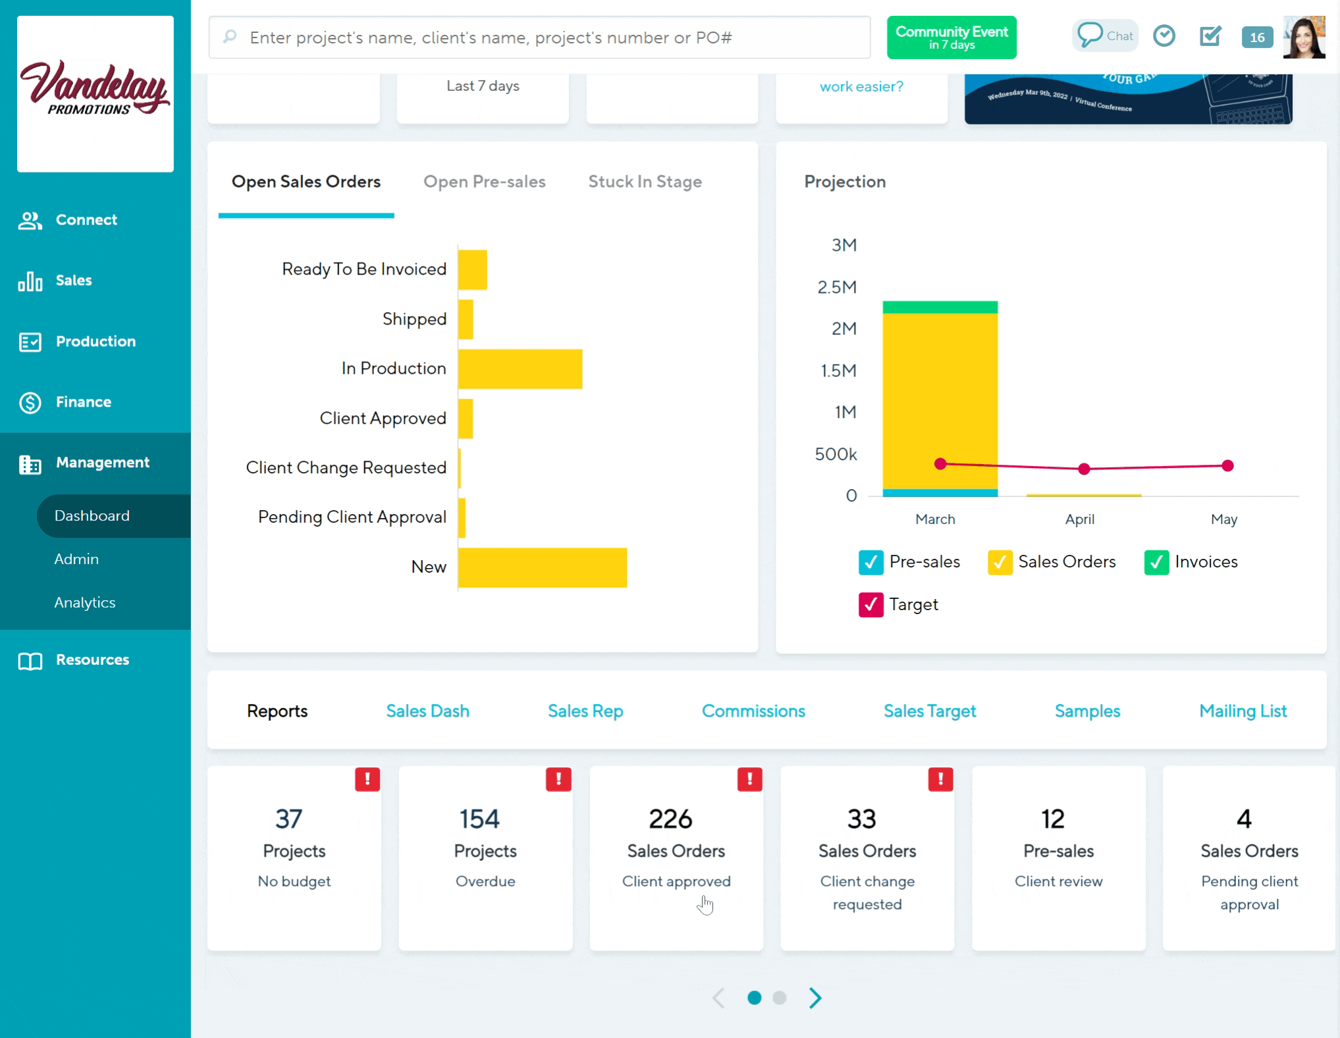Open Chat from the top bar
The image size is (1340, 1038).
[x=1105, y=36]
